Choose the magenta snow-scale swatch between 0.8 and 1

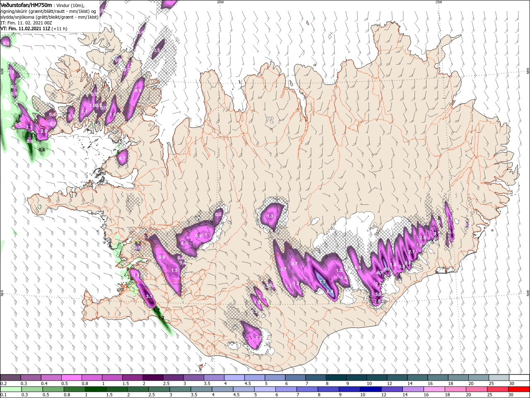92,378
